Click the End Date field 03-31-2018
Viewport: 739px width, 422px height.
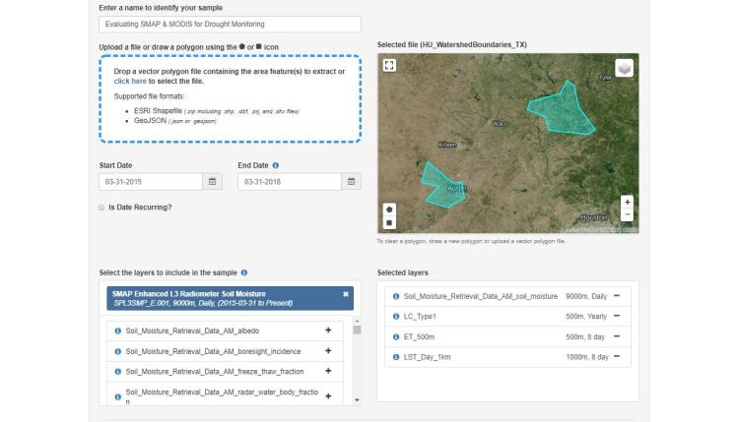click(x=290, y=182)
